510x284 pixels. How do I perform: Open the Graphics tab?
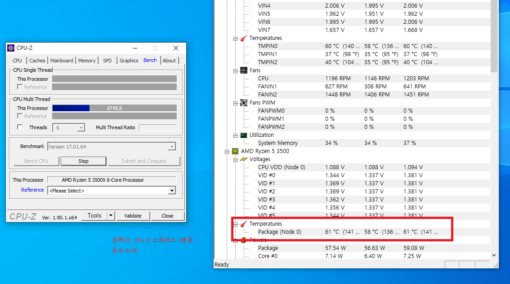(129, 61)
